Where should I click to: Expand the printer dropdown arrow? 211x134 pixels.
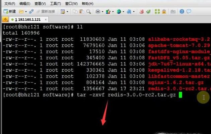[102, 12]
